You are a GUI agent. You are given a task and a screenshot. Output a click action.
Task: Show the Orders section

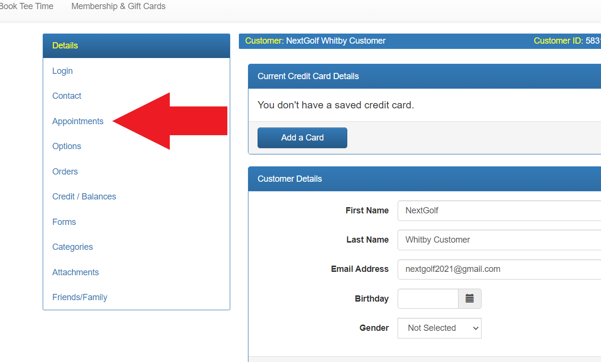(65, 172)
